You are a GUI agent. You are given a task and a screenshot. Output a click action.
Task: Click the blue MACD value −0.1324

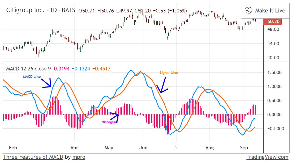81,69
